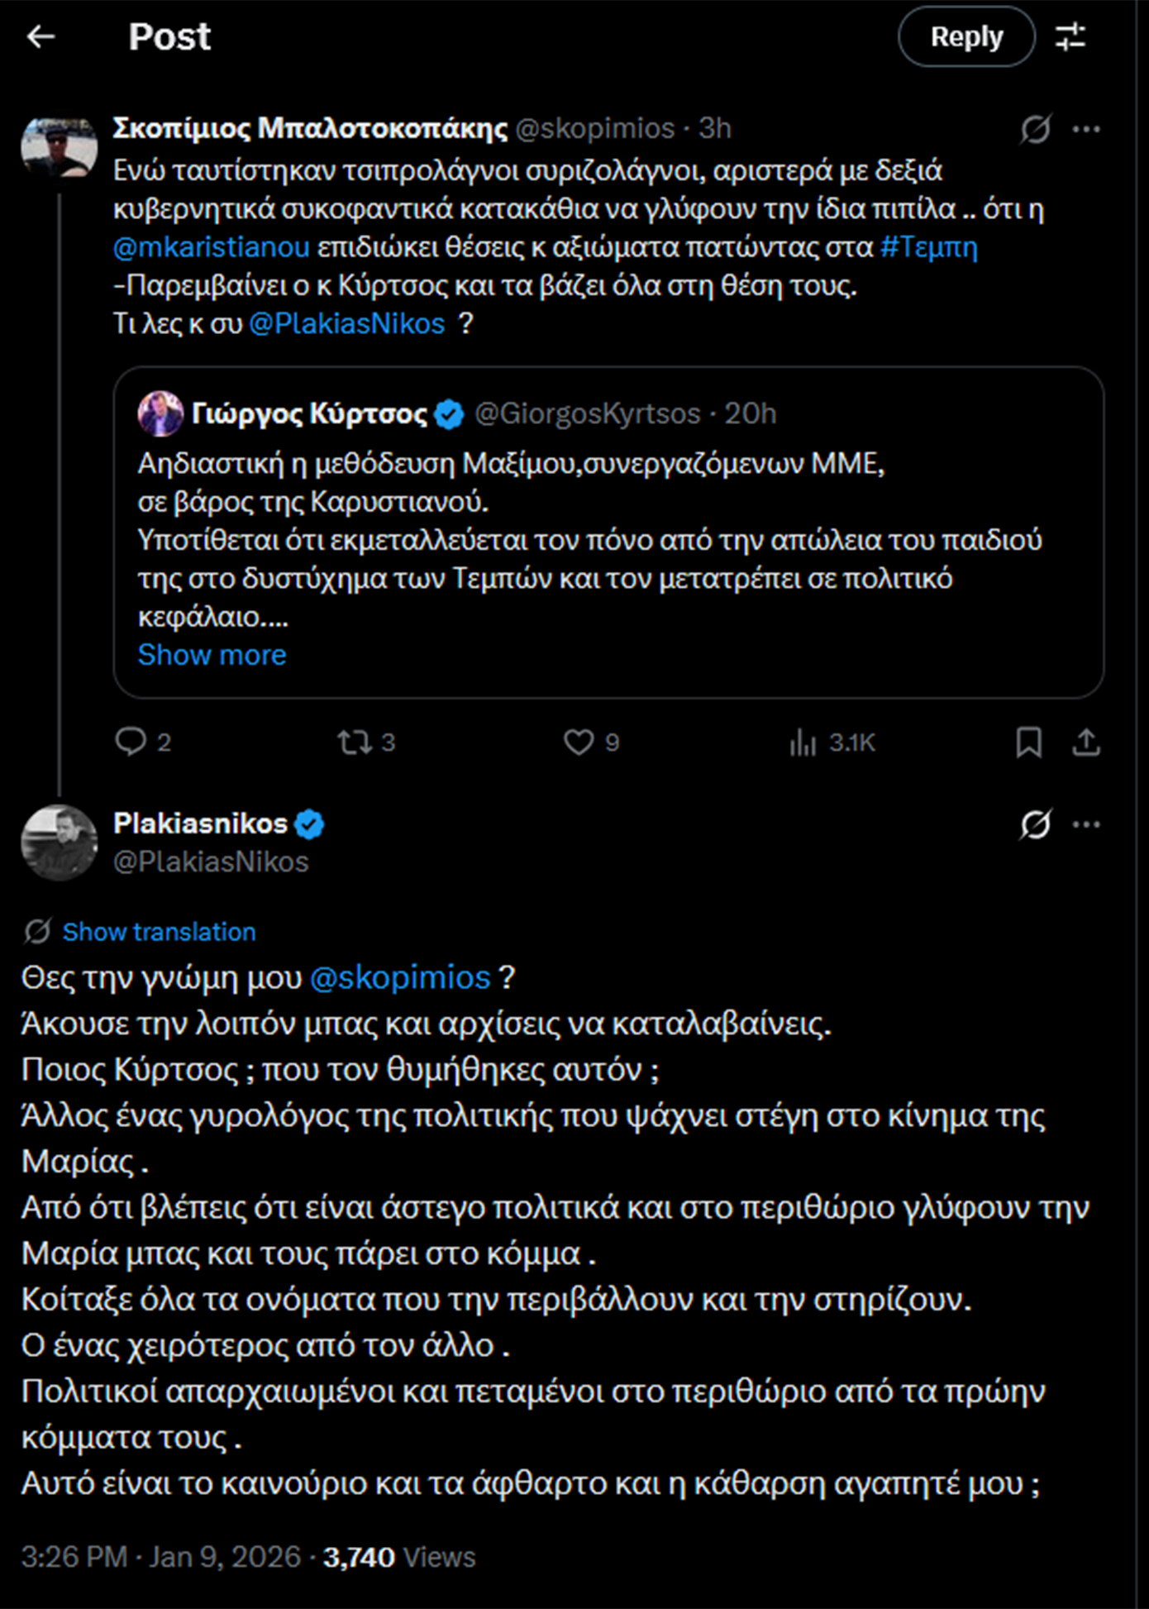Click the repost icon with 3 reposts

(x=355, y=742)
